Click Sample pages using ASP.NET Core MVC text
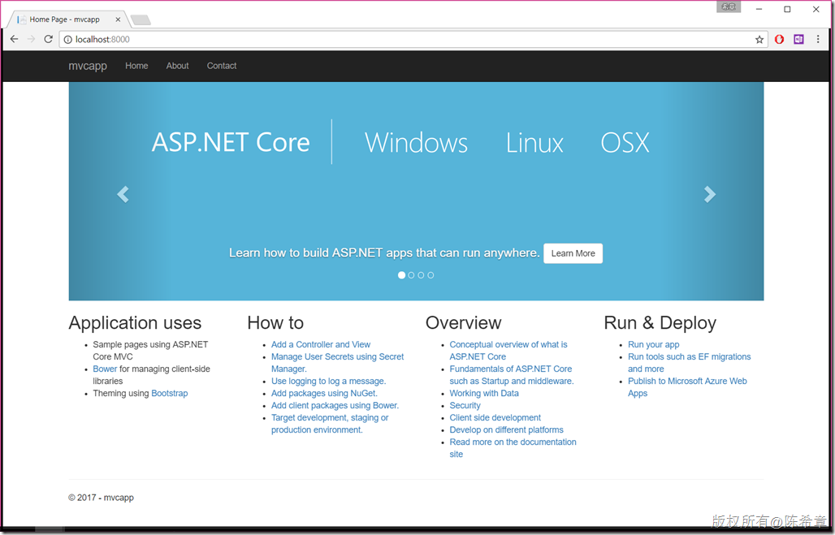This screenshot has height=535, width=835. pyautogui.click(x=150, y=350)
